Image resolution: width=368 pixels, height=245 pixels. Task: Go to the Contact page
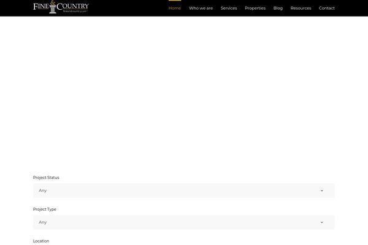(x=326, y=8)
